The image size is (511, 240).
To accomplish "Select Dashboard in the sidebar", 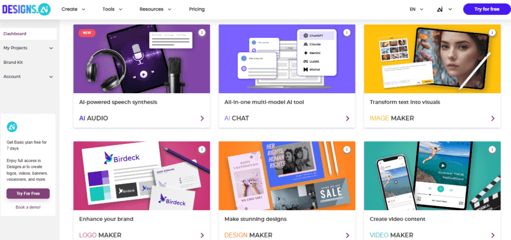I will click(28, 33).
